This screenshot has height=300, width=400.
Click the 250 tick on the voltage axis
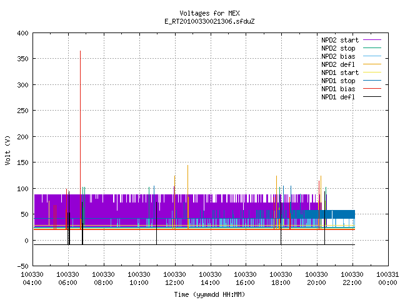(x=22, y=111)
